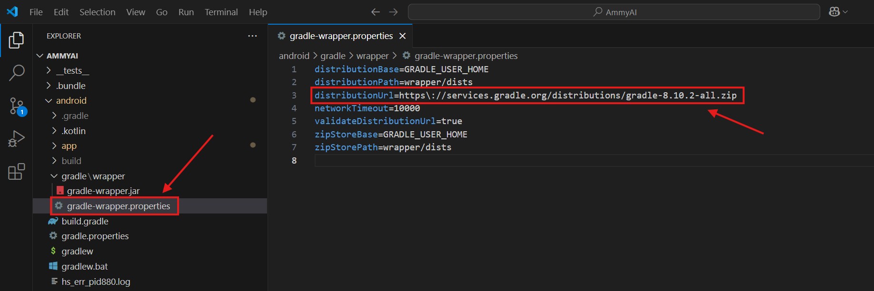Click the wrapper breadcrumb segment
Screen dimensions: 874x291
point(372,56)
